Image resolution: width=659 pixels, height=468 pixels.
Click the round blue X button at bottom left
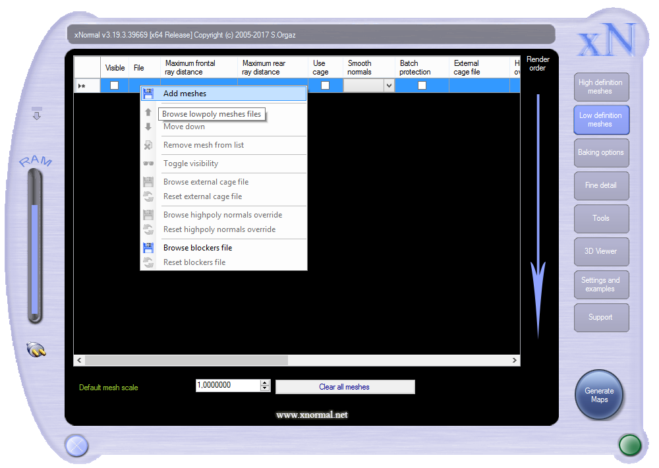point(76,446)
